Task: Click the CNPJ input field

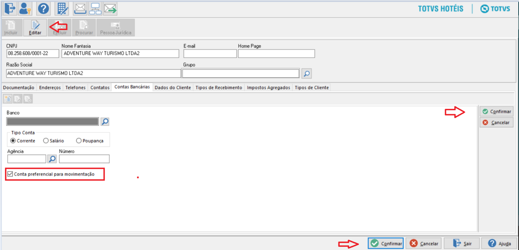Action: tap(33, 53)
